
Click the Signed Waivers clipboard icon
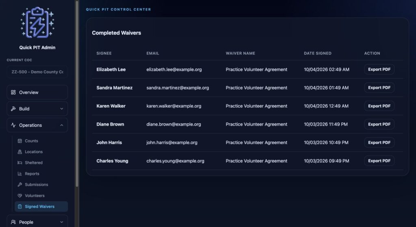point(19,207)
